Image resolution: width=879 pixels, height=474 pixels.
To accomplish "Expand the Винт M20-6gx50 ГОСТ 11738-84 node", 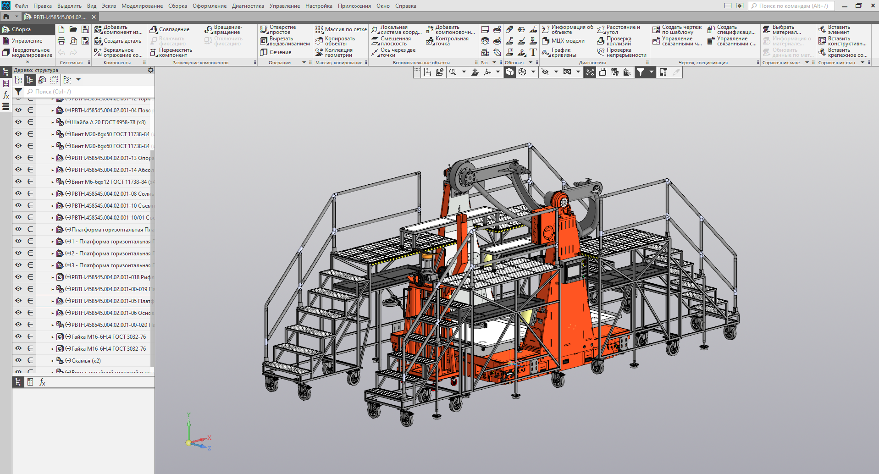I will 53,134.
